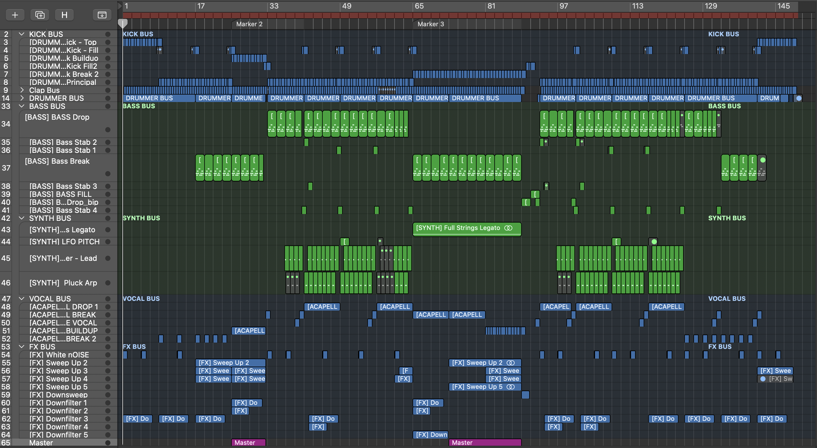Click the BASS BUS lane label at right

pyautogui.click(x=724, y=106)
